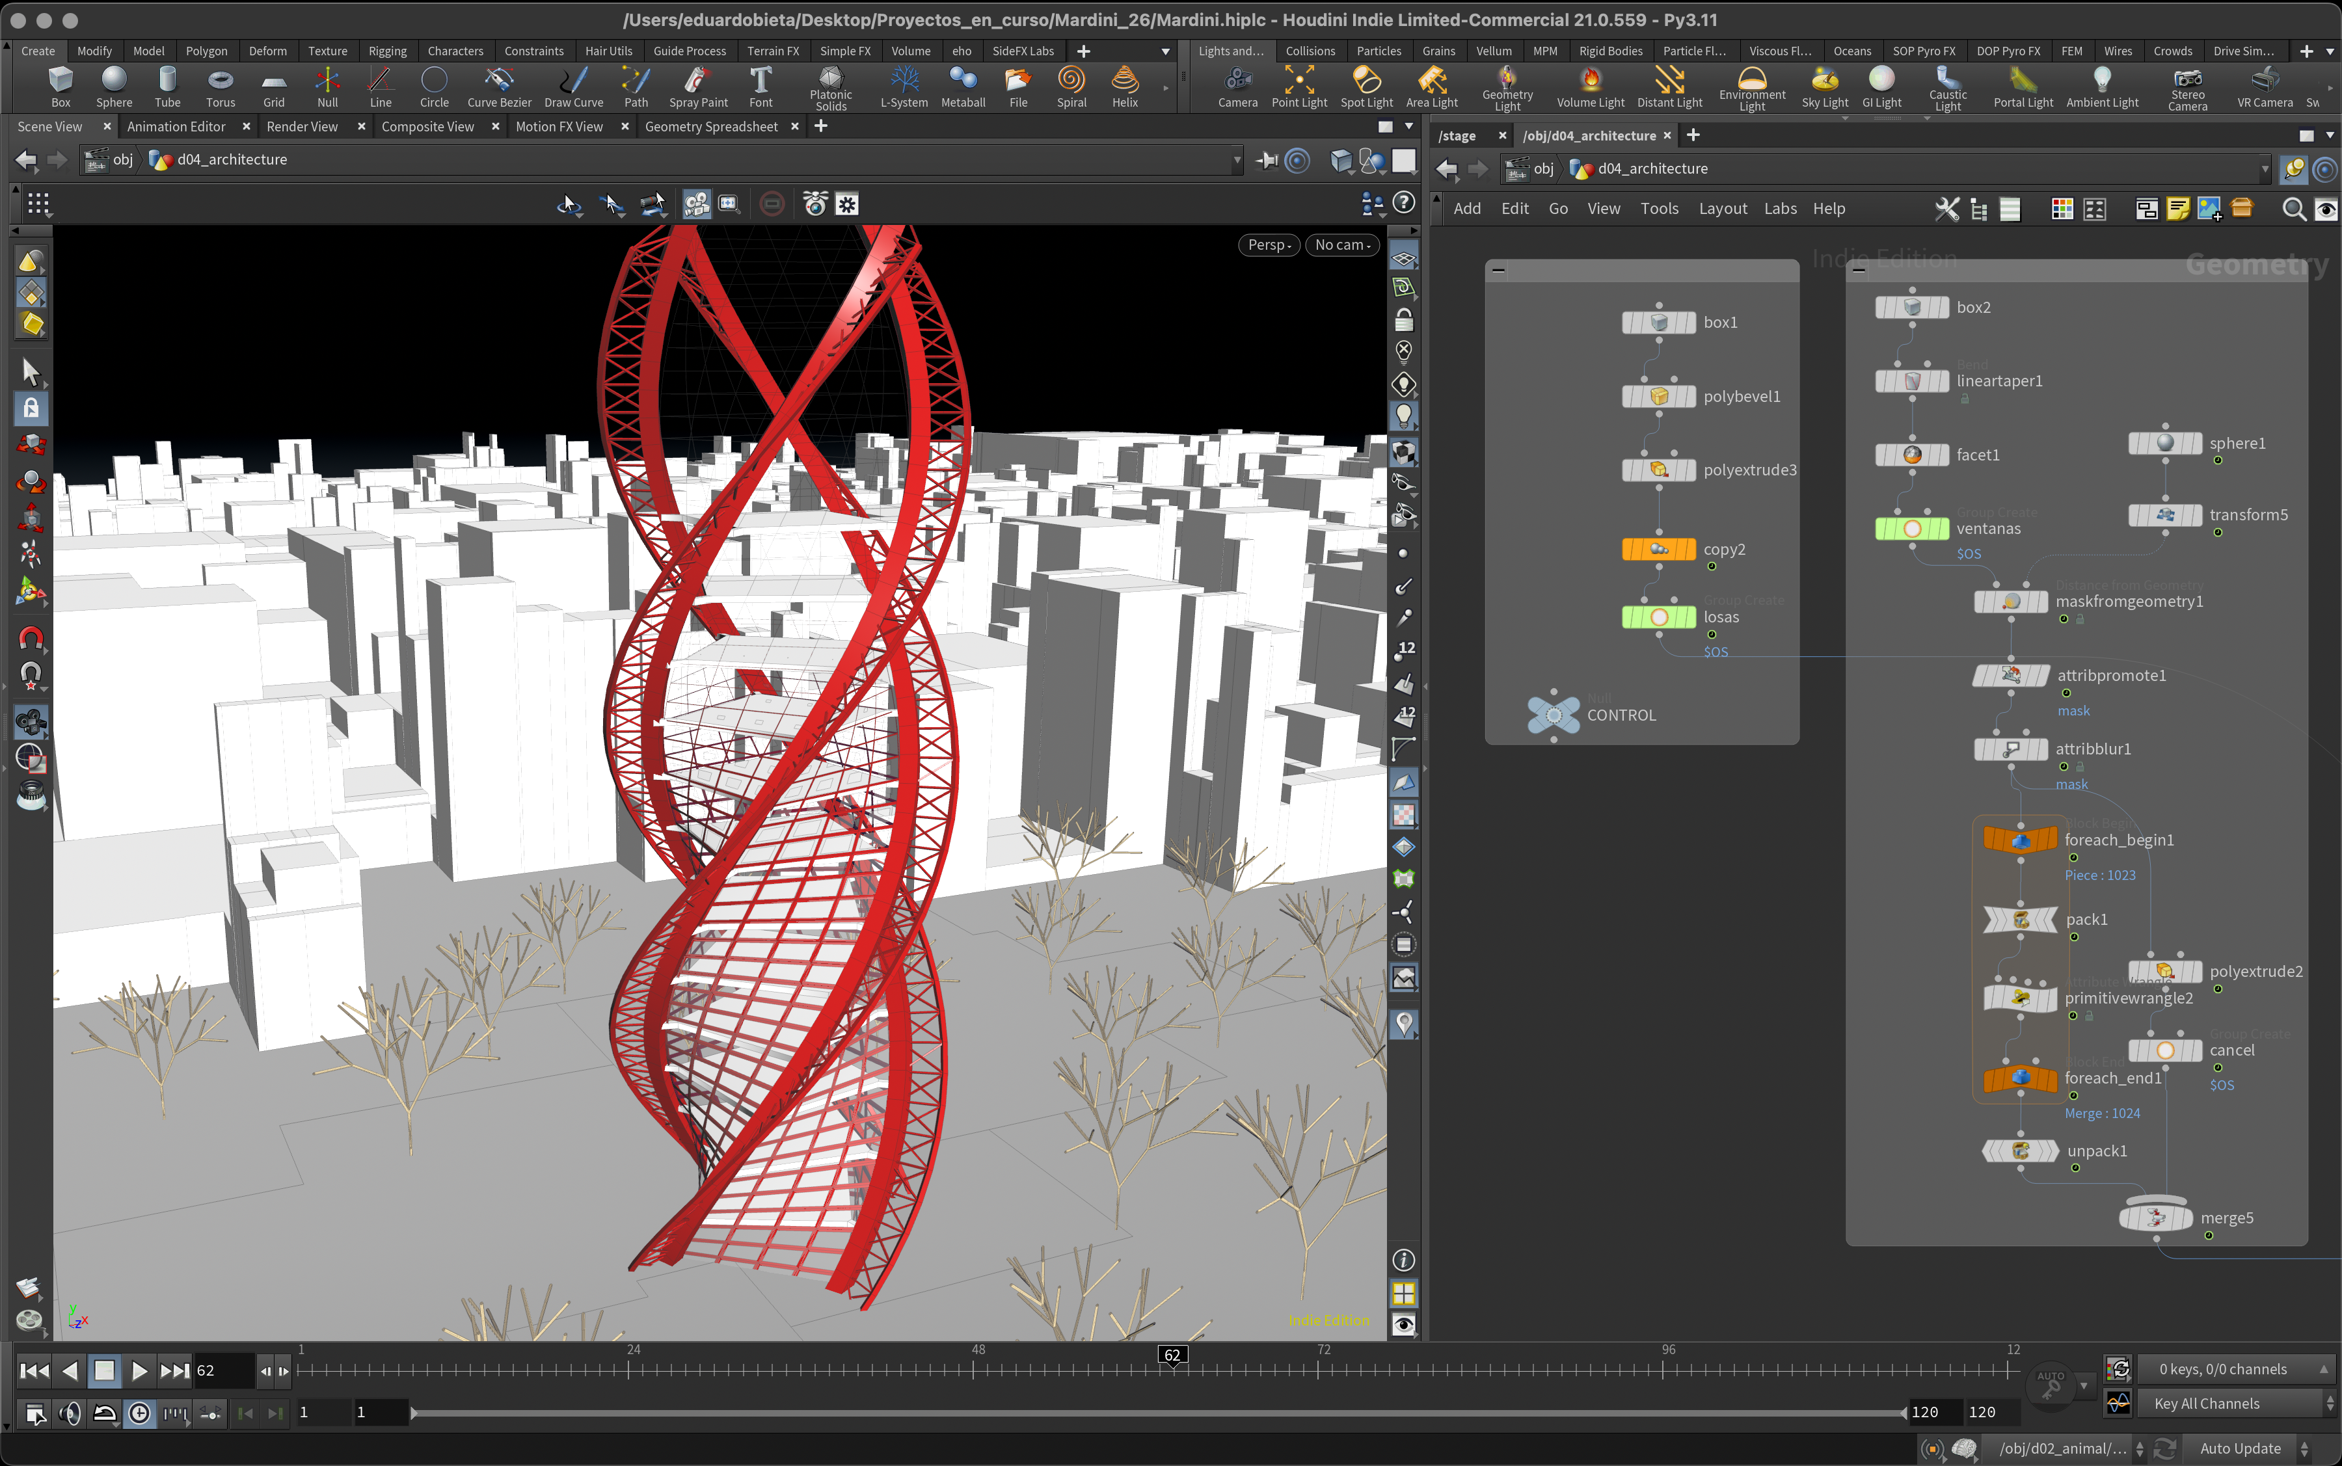2342x1466 pixels.
Task: Open the Layout menu in network editor
Action: (1722, 209)
